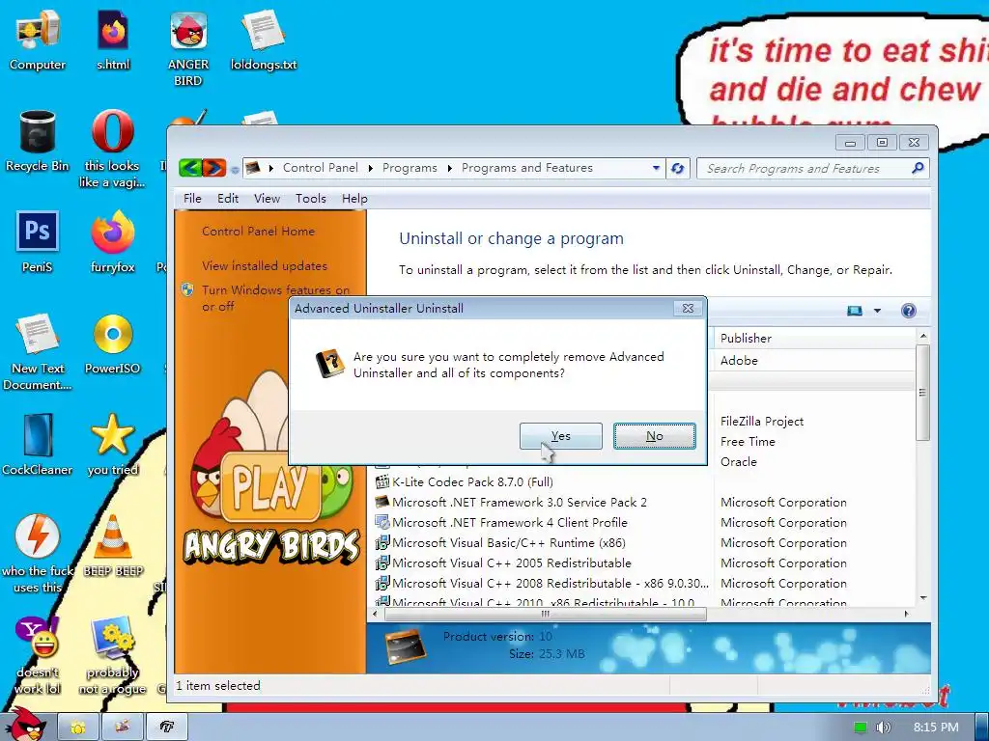Open the File menu
Image resolution: width=989 pixels, height=741 pixels.
tap(192, 199)
